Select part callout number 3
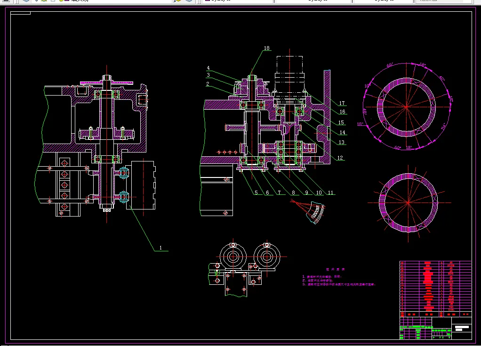This screenshot has height=346, width=481. (208, 75)
